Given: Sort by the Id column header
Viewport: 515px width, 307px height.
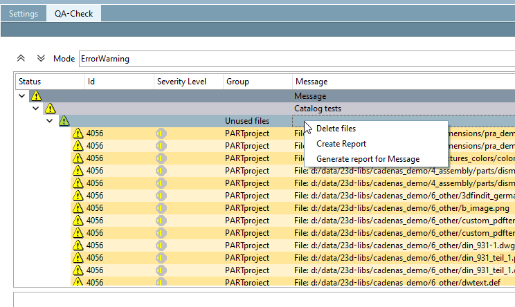Looking at the screenshot, I should click(x=119, y=82).
